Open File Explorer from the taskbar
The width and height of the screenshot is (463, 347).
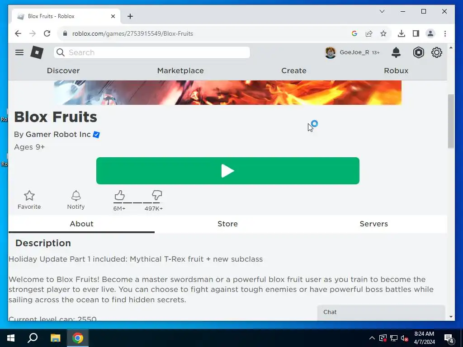[55, 338]
